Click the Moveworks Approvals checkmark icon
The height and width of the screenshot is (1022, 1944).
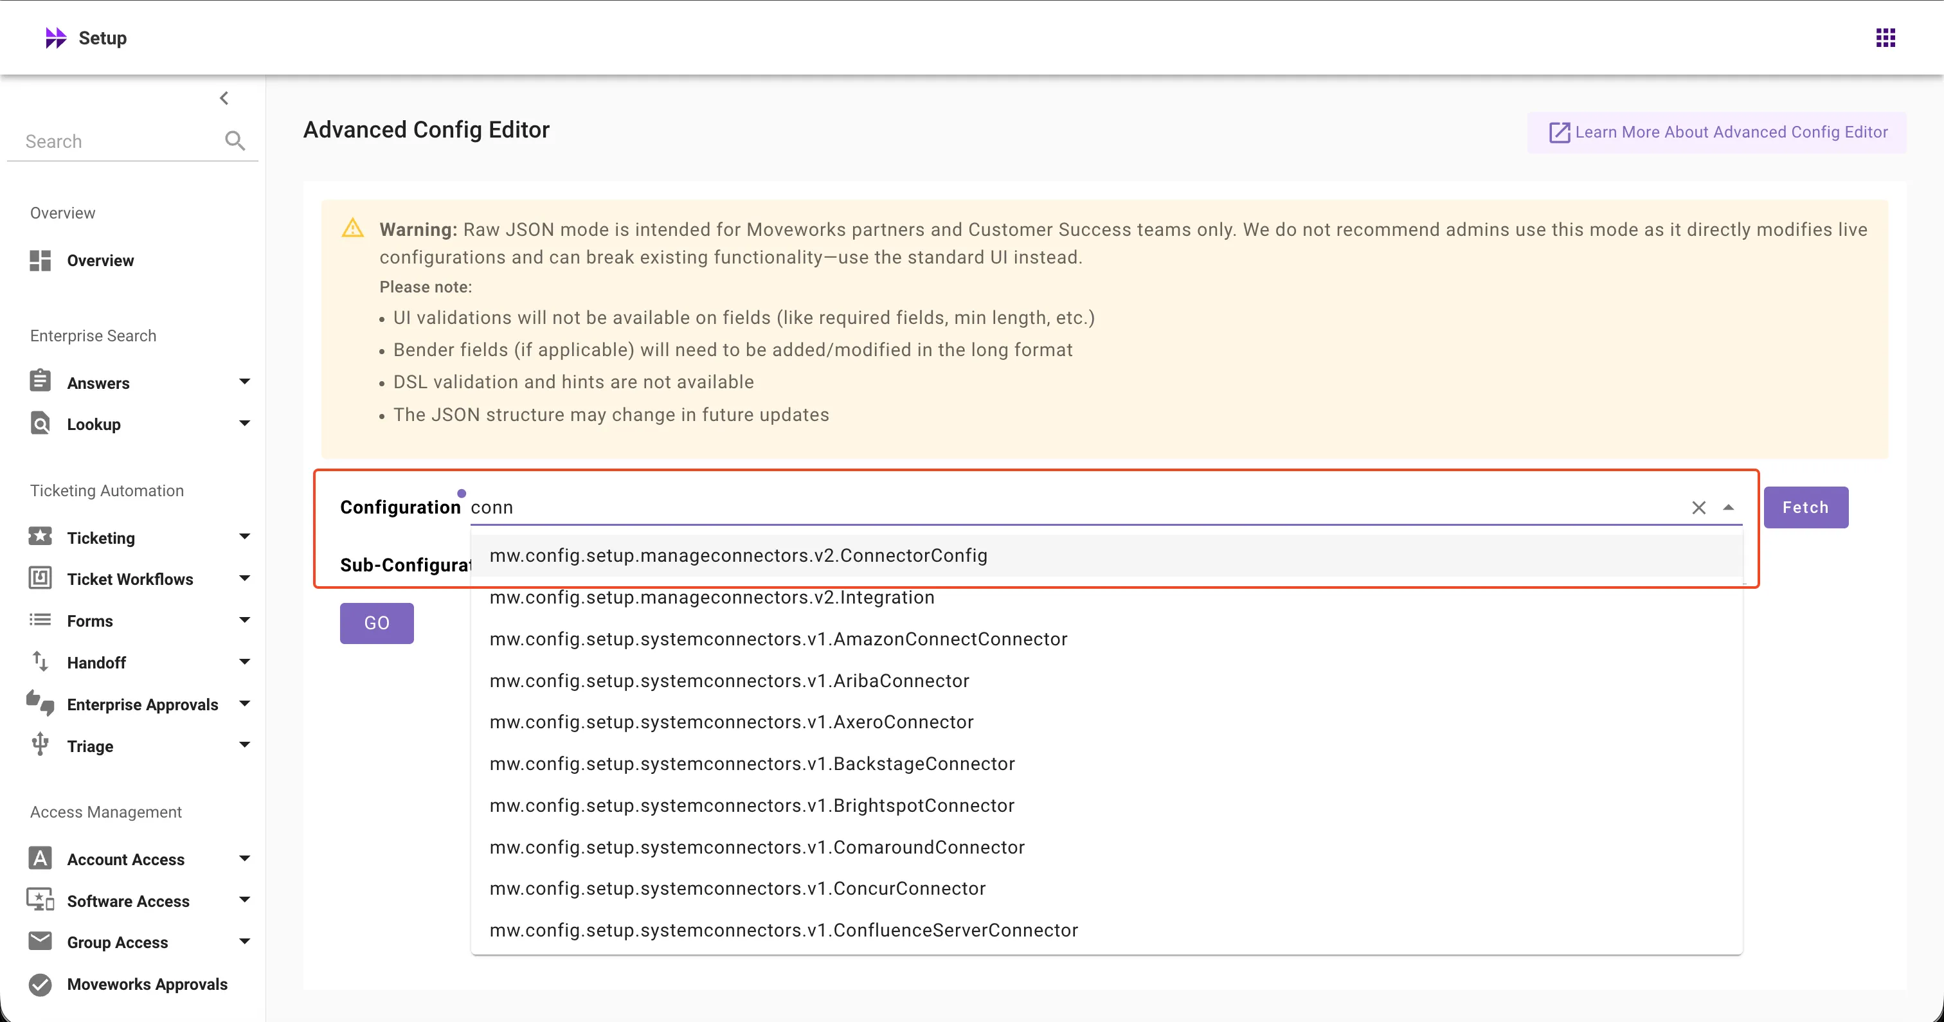point(40,984)
